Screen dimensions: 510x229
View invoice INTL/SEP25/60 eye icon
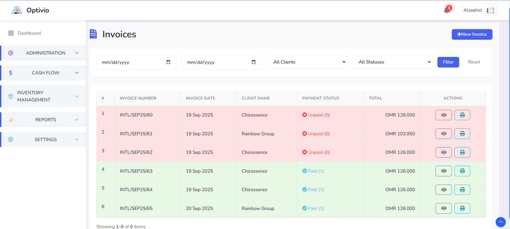pos(444,115)
